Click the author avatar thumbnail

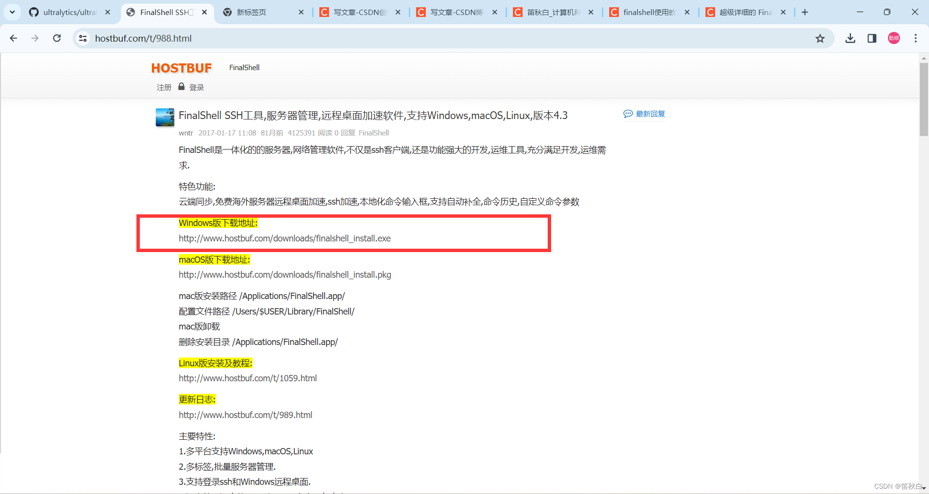click(x=165, y=118)
